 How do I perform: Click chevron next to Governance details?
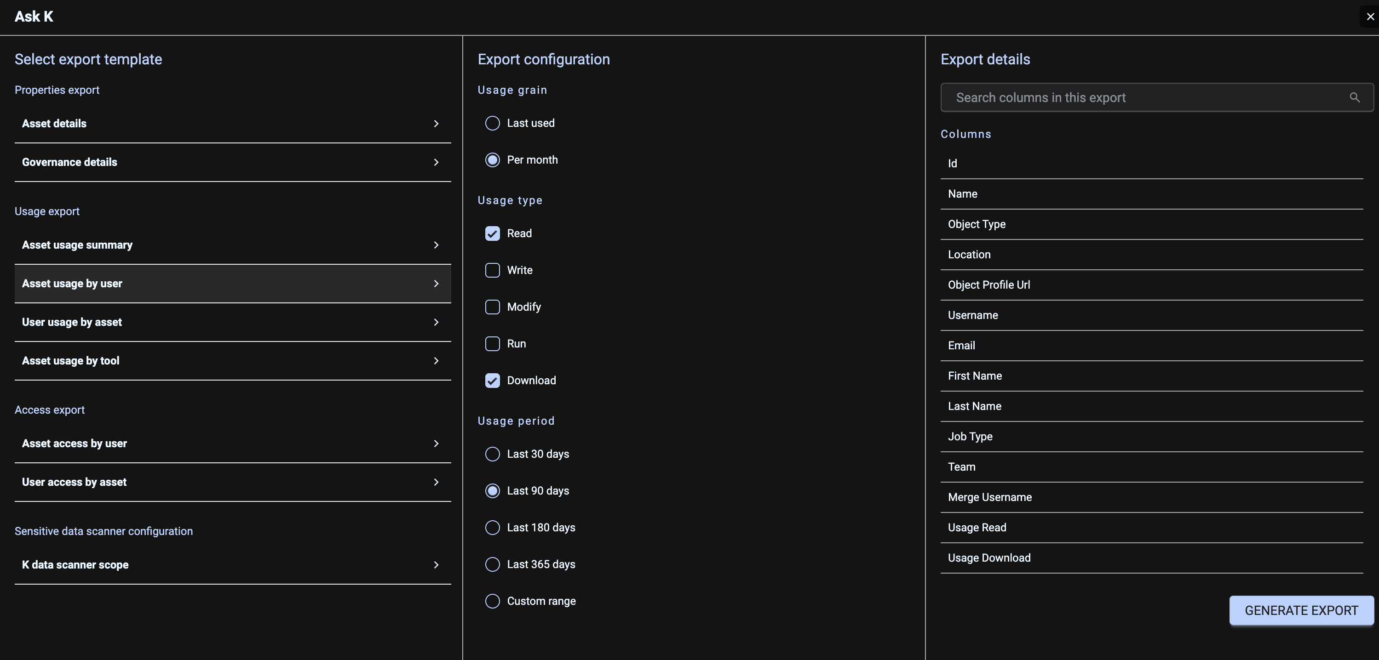click(436, 162)
